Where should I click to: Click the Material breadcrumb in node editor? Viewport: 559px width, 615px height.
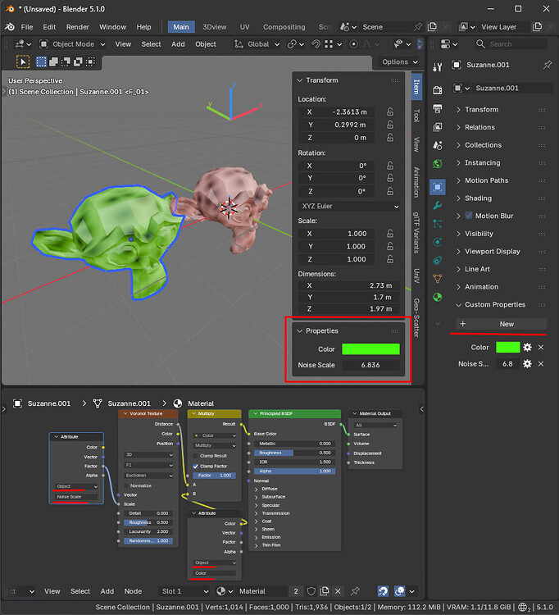[x=194, y=403]
